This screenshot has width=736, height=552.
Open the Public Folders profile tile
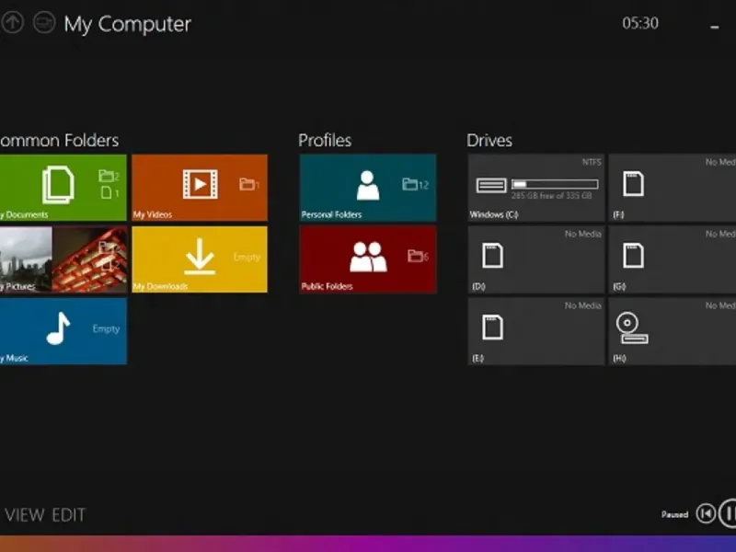coord(368,259)
